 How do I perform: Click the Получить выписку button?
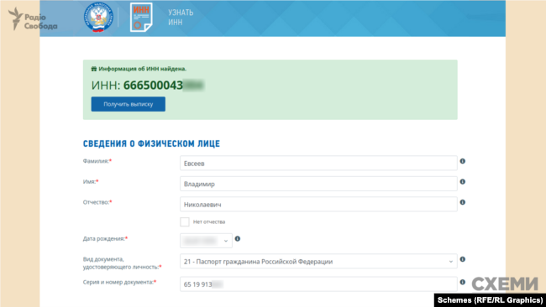pyautogui.click(x=129, y=104)
